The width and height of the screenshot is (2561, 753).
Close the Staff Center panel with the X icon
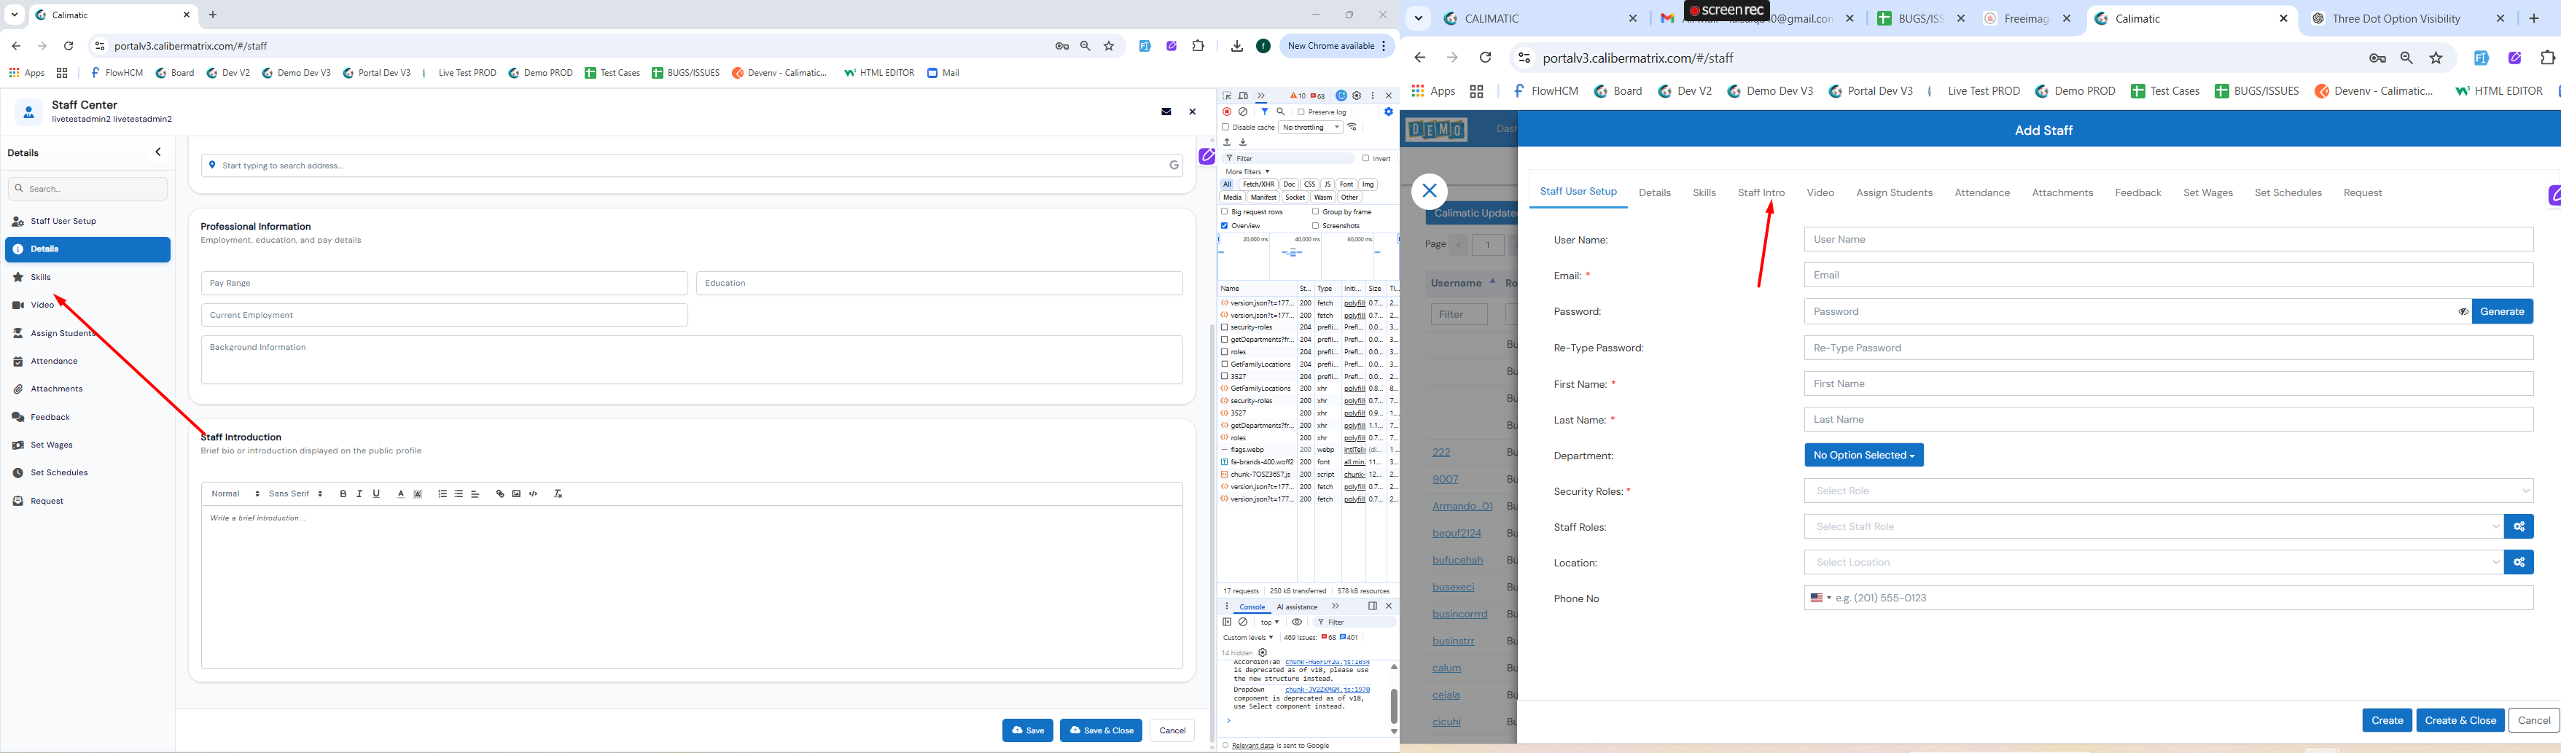(x=1192, y=112)
